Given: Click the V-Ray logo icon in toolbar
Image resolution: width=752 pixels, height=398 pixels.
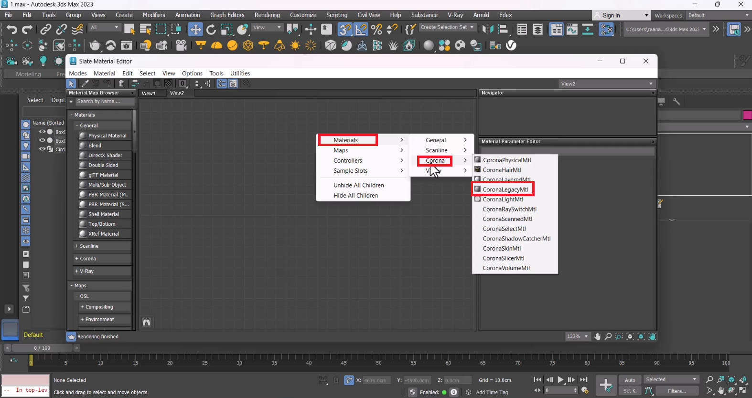Looking at the screenshot, I should [511, 45].
